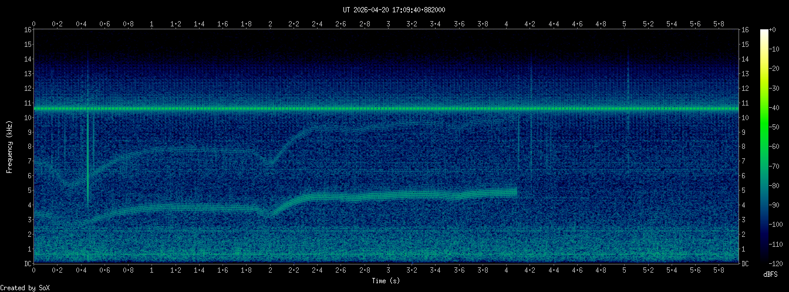Click the 5 second tick on the bottom time axis
This screenshot has width=789, height=292.
coord(625,271)
